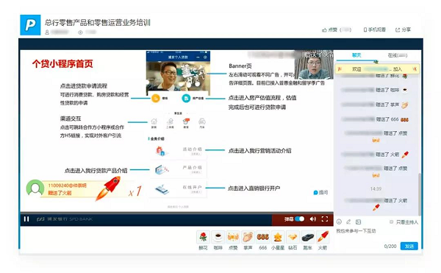Open the emoji picker in chat
441x273 pixels.
[x=339, y=221]
